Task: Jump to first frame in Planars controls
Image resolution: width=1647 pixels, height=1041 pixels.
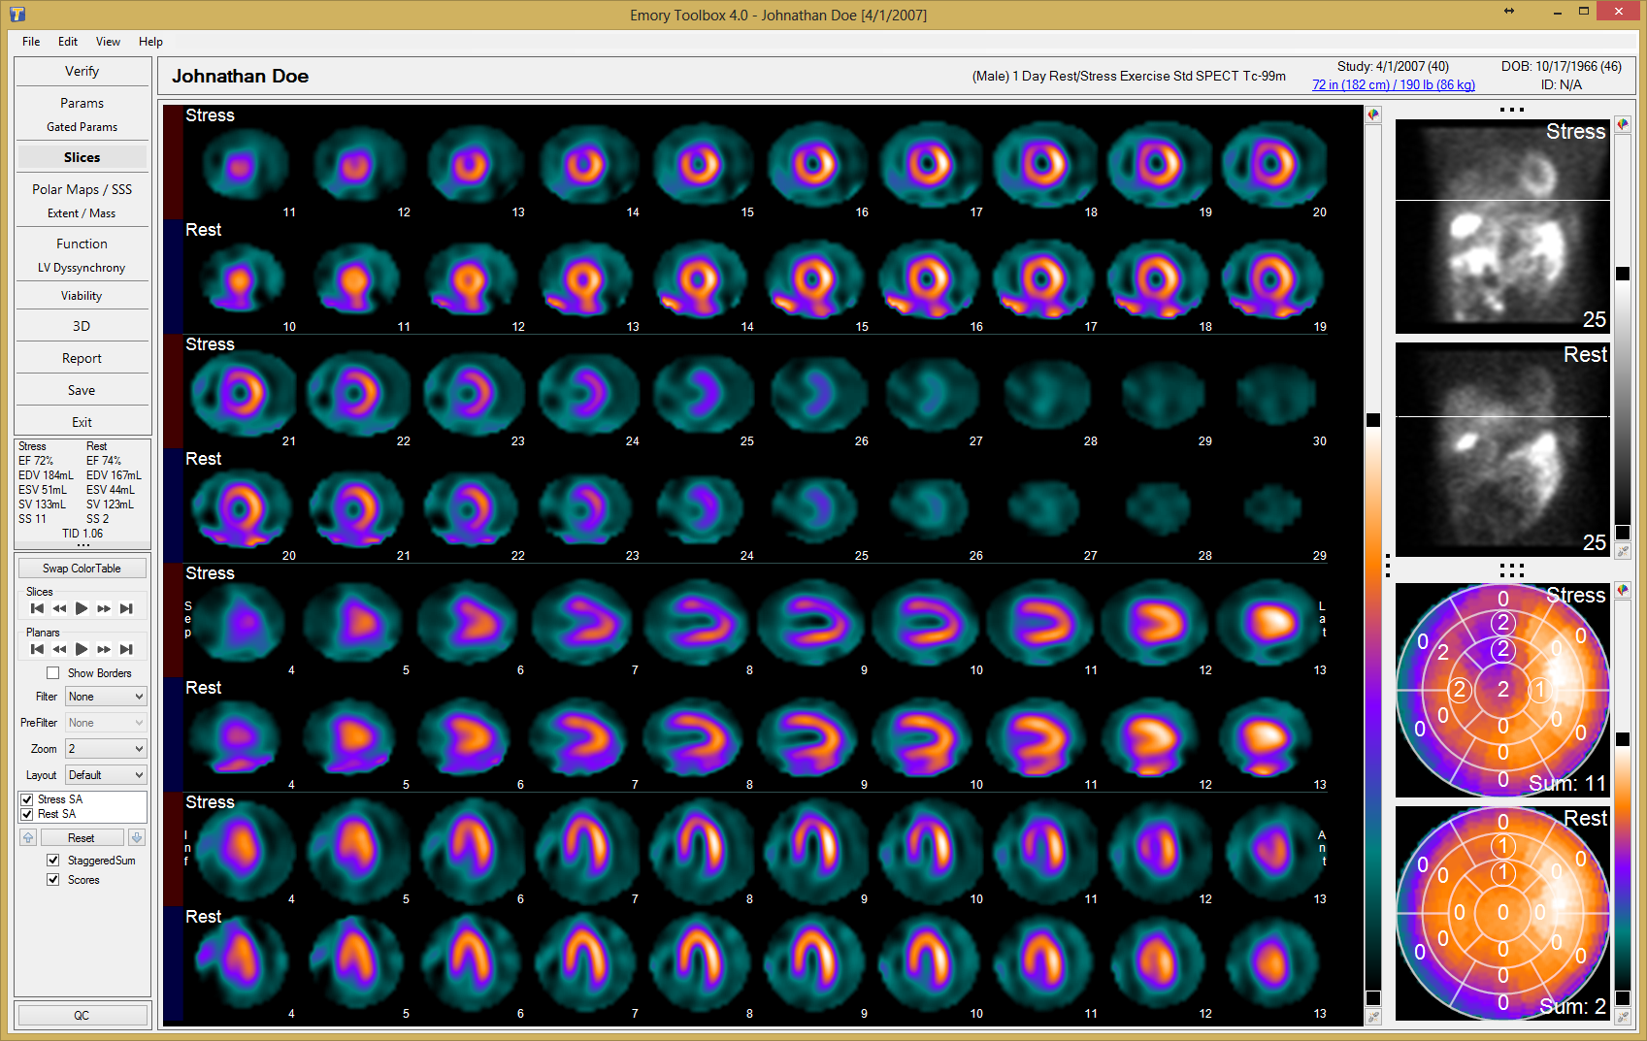Action: pos(37,649)
